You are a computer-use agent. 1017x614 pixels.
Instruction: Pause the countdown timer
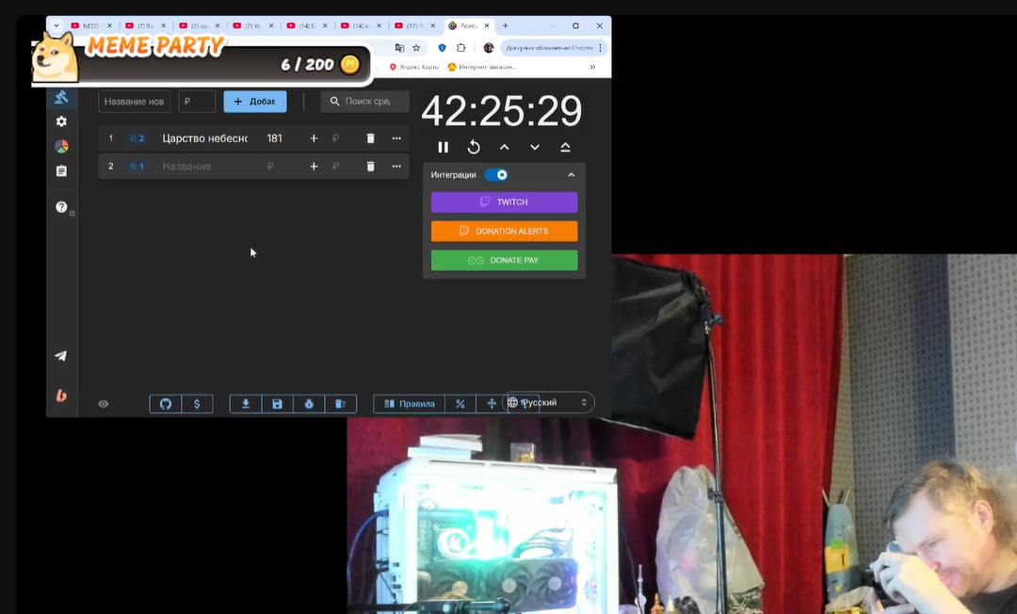coord(443,147)
